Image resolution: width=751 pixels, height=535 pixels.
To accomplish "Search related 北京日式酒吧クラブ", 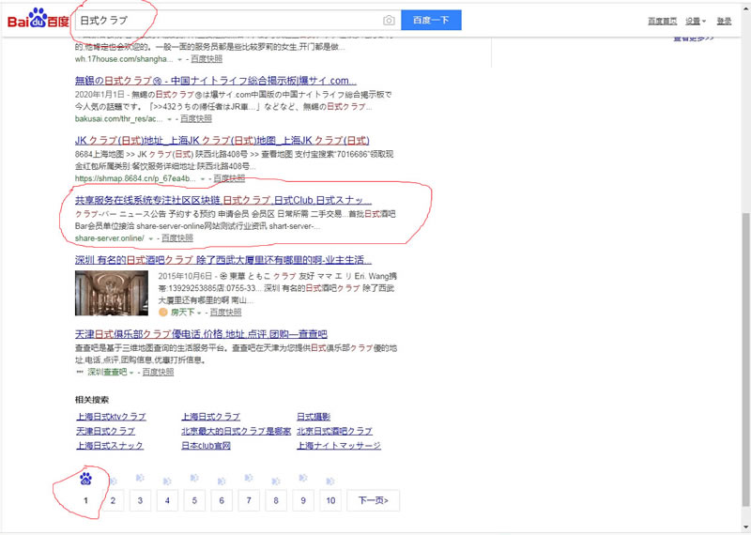I will pyautogui.click(x=334, y=431).
